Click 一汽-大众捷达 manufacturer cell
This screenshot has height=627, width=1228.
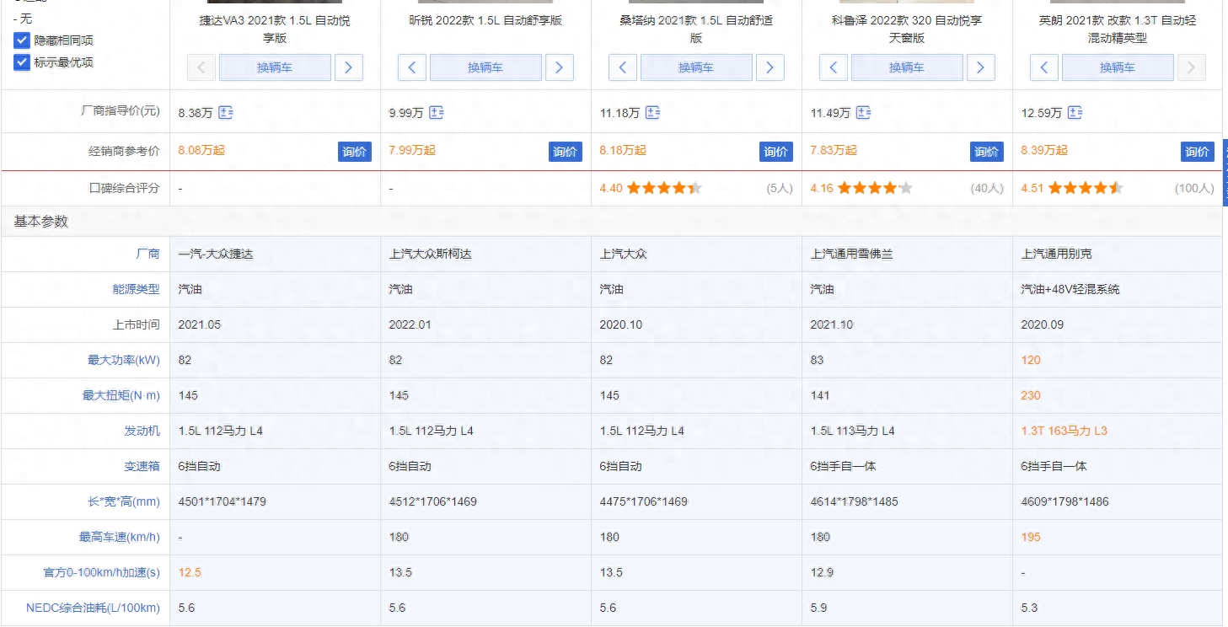point(215,254)
